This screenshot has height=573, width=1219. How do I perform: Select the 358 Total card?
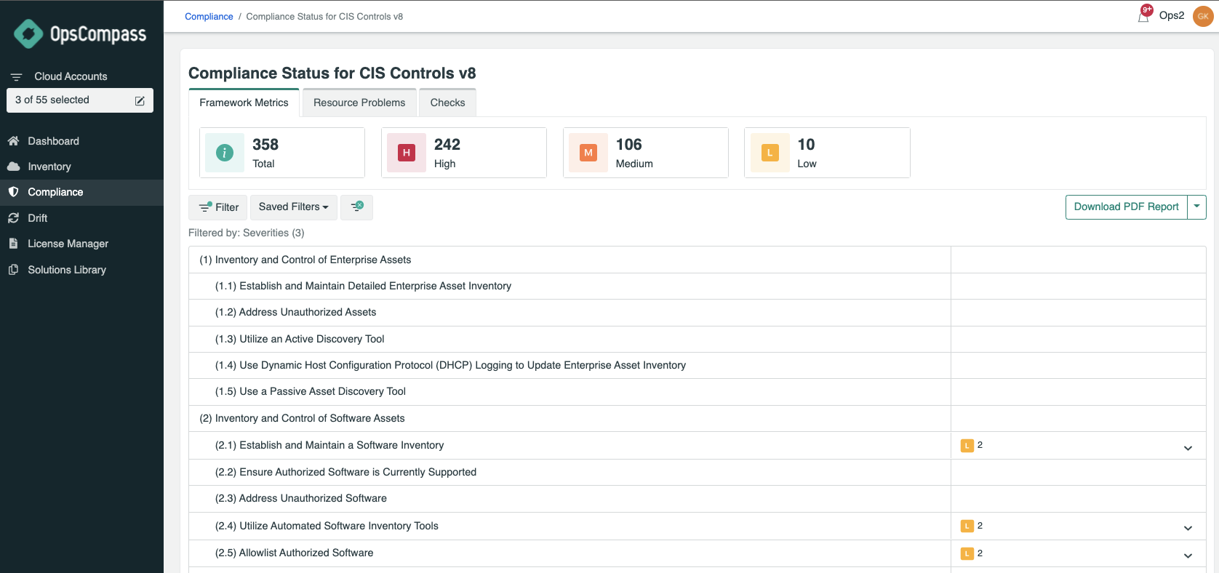(x=282, y=153)
